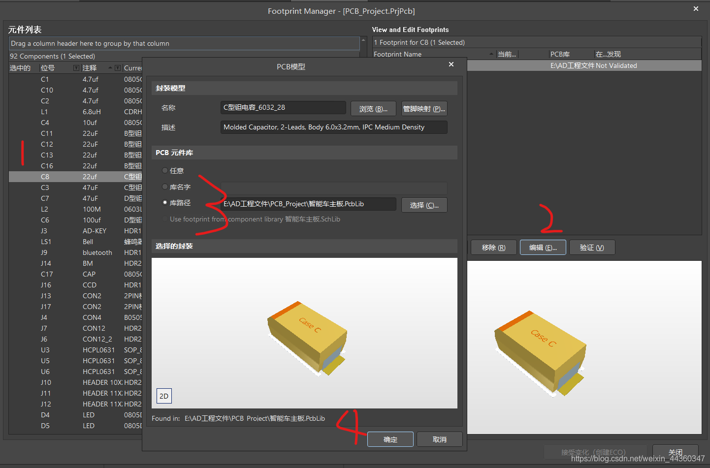
Task: Click 编辑 (E)... in Footprint Manager
Action: (x=543, y=248)
